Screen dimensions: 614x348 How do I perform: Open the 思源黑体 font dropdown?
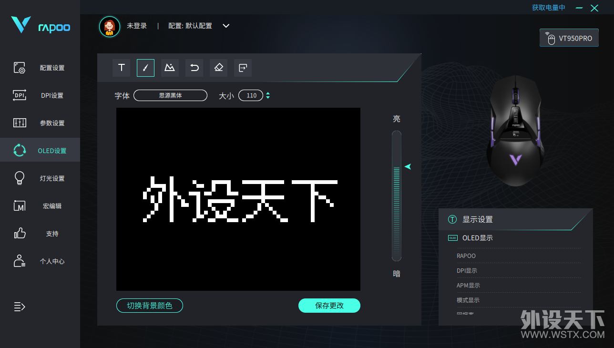click(x=170, y=95)
